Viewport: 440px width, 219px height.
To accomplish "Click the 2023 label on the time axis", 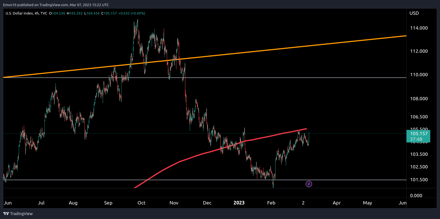I will 239,203.
